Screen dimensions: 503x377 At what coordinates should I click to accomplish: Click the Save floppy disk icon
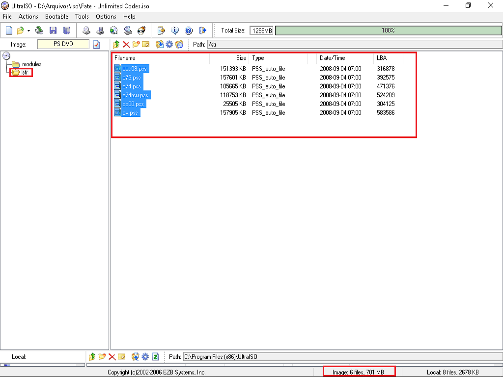click(53, 30)
